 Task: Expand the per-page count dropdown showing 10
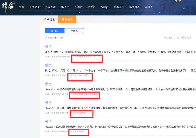coord(179,37)
